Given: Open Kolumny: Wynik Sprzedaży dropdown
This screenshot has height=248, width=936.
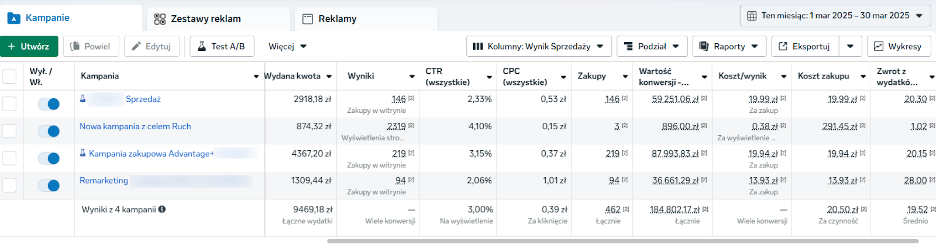Looking at the screenshot, I should pos(539,46).
